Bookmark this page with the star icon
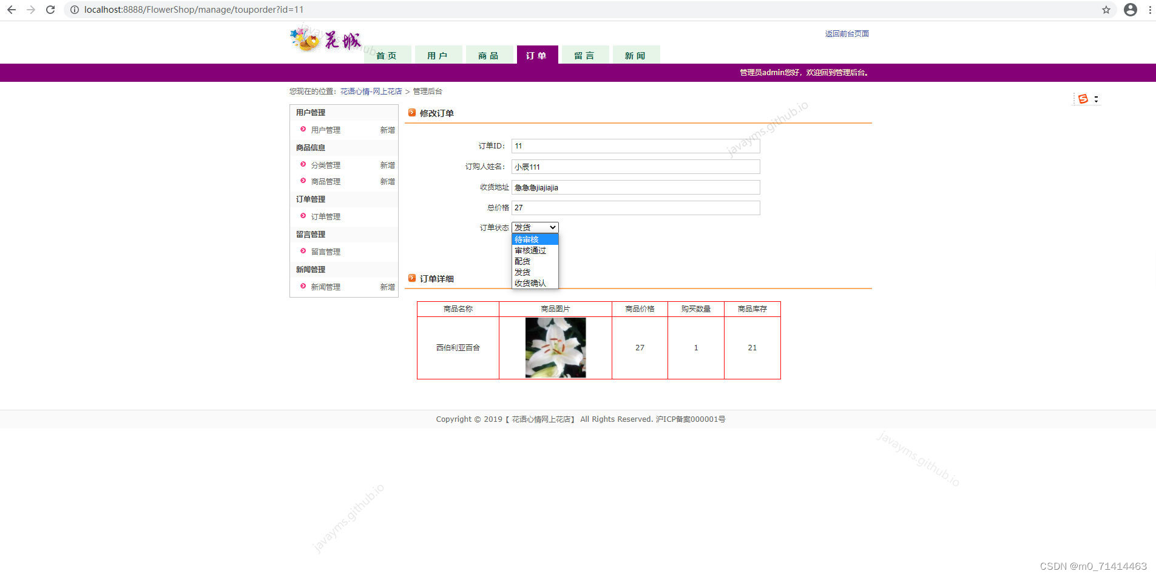The image size is (1156, 577). (1106, 10)
